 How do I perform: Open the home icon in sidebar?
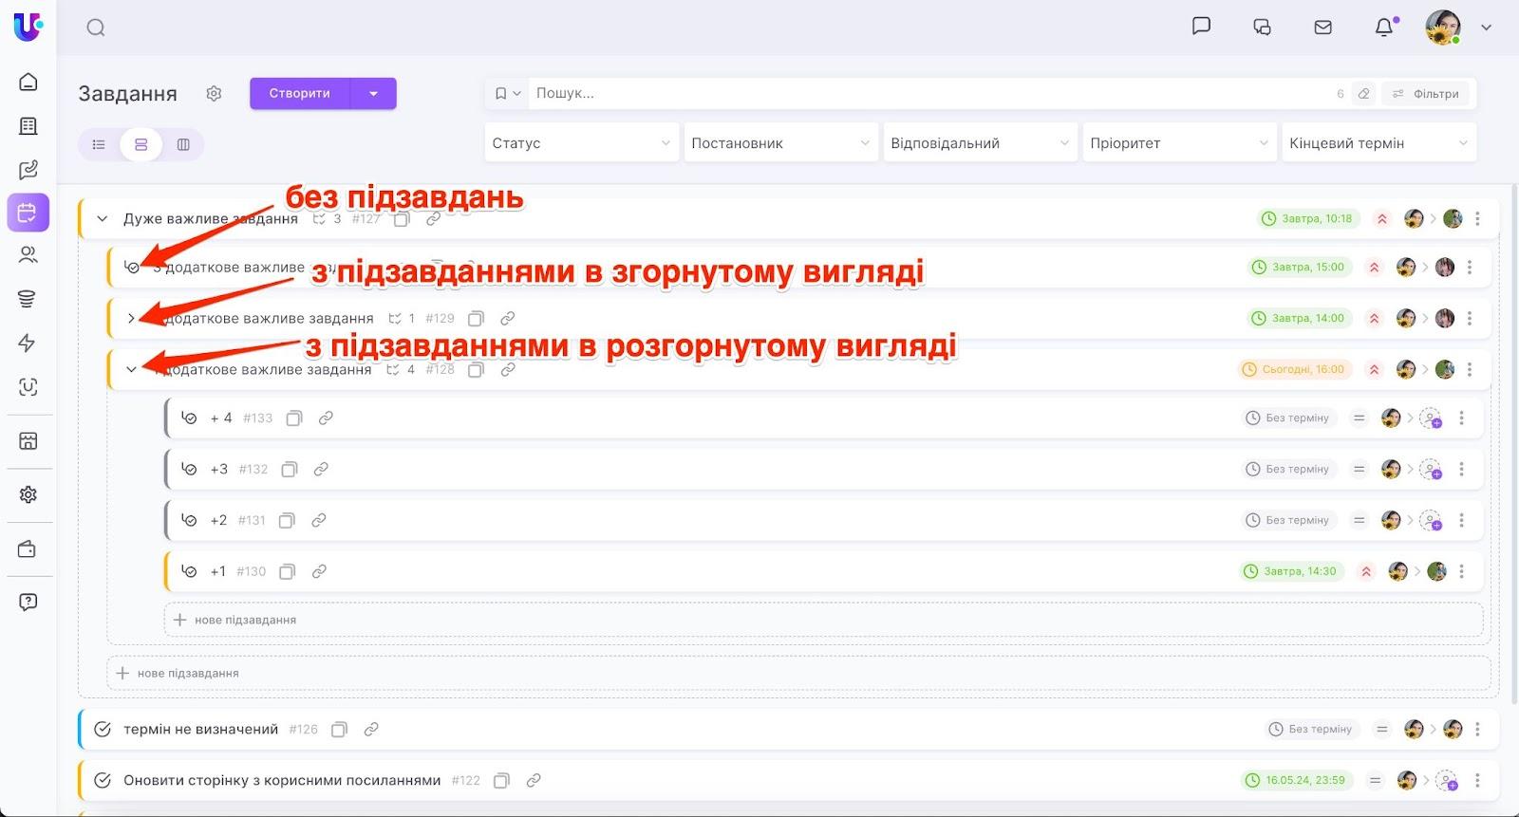(28, 82)
